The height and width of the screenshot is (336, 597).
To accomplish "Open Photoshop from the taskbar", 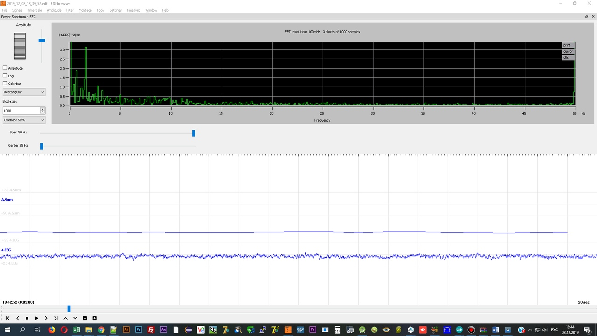I will (139, 330).
